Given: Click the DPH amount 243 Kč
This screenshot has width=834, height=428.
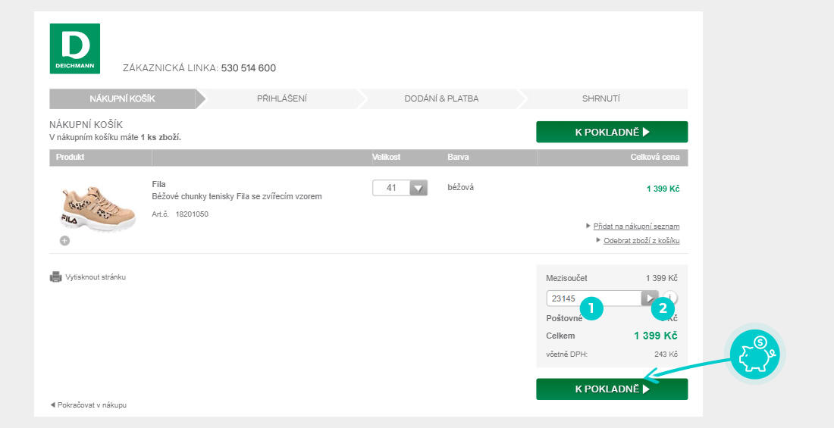Looking at the screenshot, I should coord(666,355).
